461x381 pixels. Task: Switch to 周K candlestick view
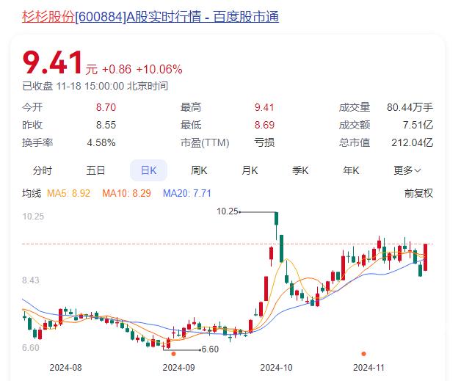[199, 170]
